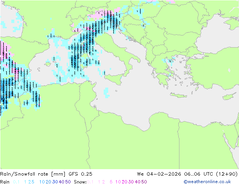Pick the rain legend value 0.1
The width and height of the screenshot is (239, 185).
16,182
